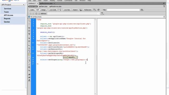This screenshot has width=169, height=95.
Task: Click the Home icon near Address
Action: (39, 13)
